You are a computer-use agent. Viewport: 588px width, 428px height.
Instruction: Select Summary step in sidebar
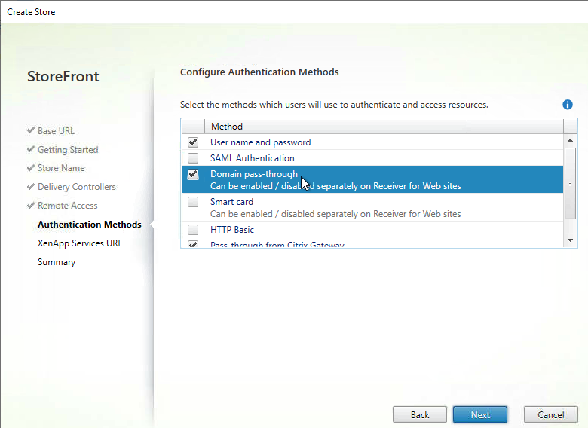[x=57, y=262]
